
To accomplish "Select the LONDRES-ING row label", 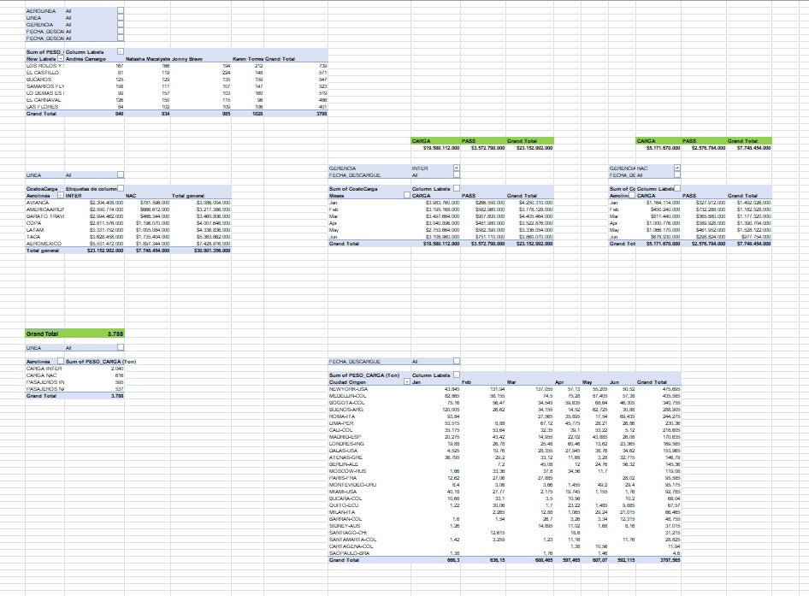I will [346, 443].
